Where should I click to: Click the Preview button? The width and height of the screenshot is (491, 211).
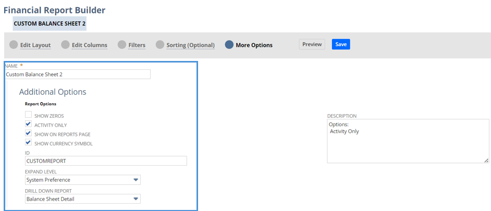312,44
